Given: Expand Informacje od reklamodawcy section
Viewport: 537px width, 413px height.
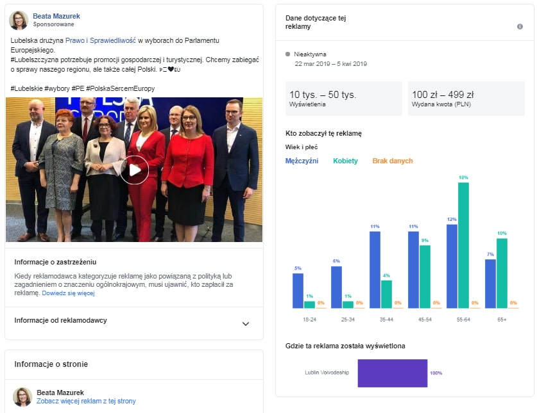Looking at the screenshot, I should 245,323.
